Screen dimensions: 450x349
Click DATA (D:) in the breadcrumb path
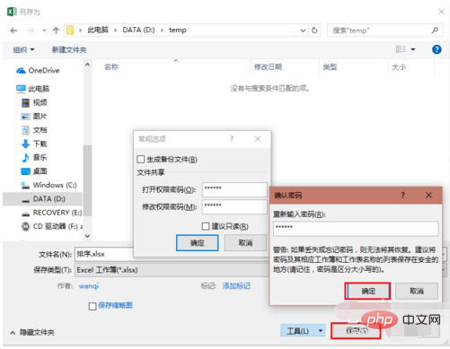click(x=138, y=30)
